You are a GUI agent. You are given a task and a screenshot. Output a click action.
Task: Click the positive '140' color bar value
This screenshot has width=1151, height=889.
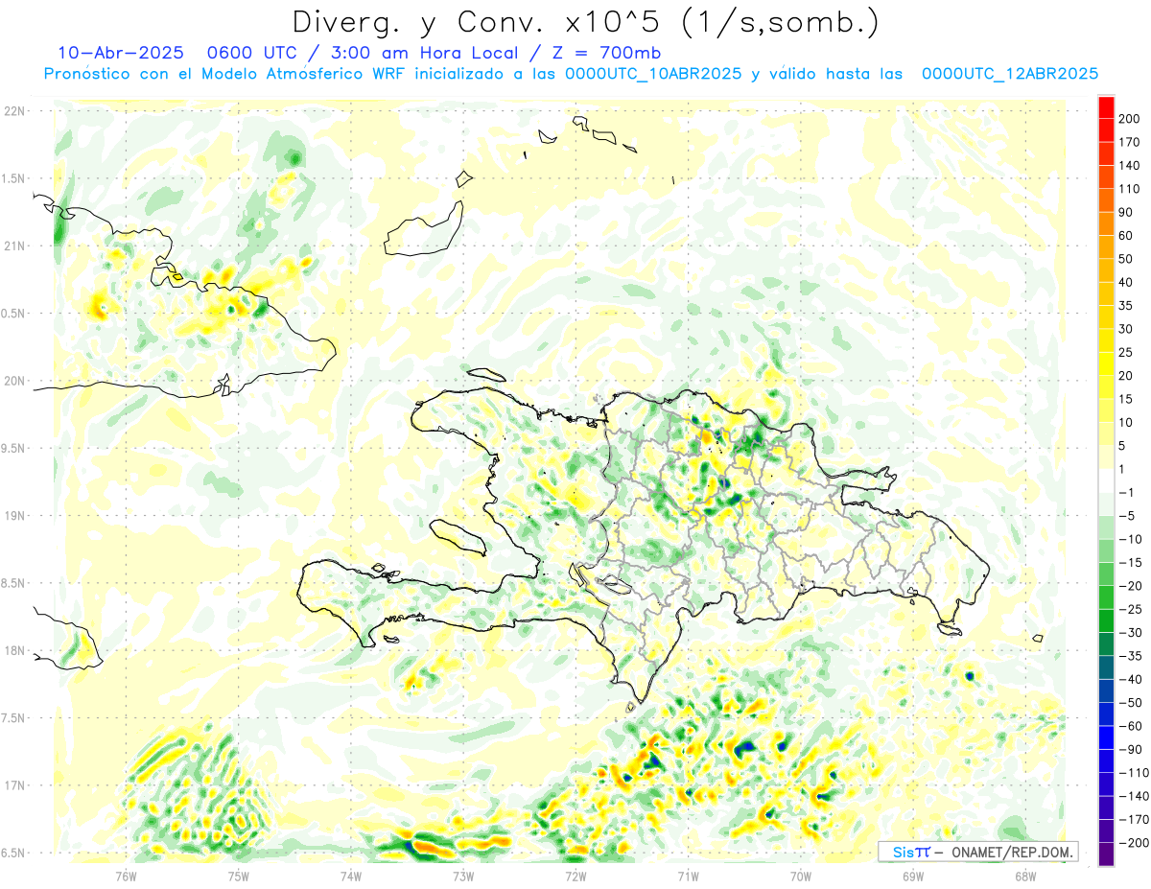1131,166
